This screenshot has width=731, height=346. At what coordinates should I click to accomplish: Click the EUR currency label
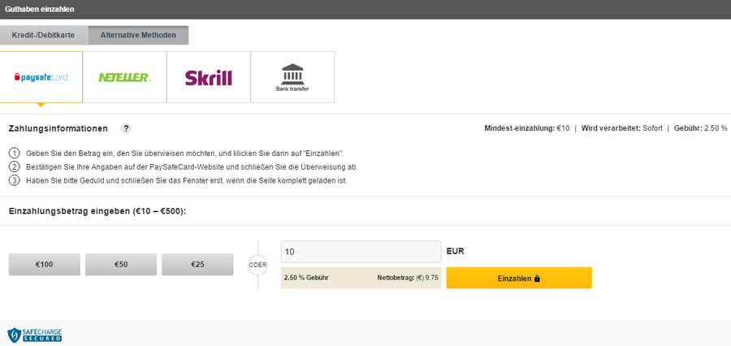coord(456,251)
